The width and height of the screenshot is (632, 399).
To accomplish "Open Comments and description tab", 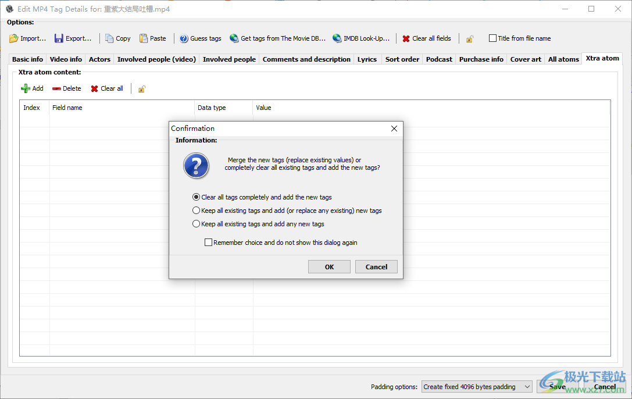I will pyautogui.click(x=306, y=59).
